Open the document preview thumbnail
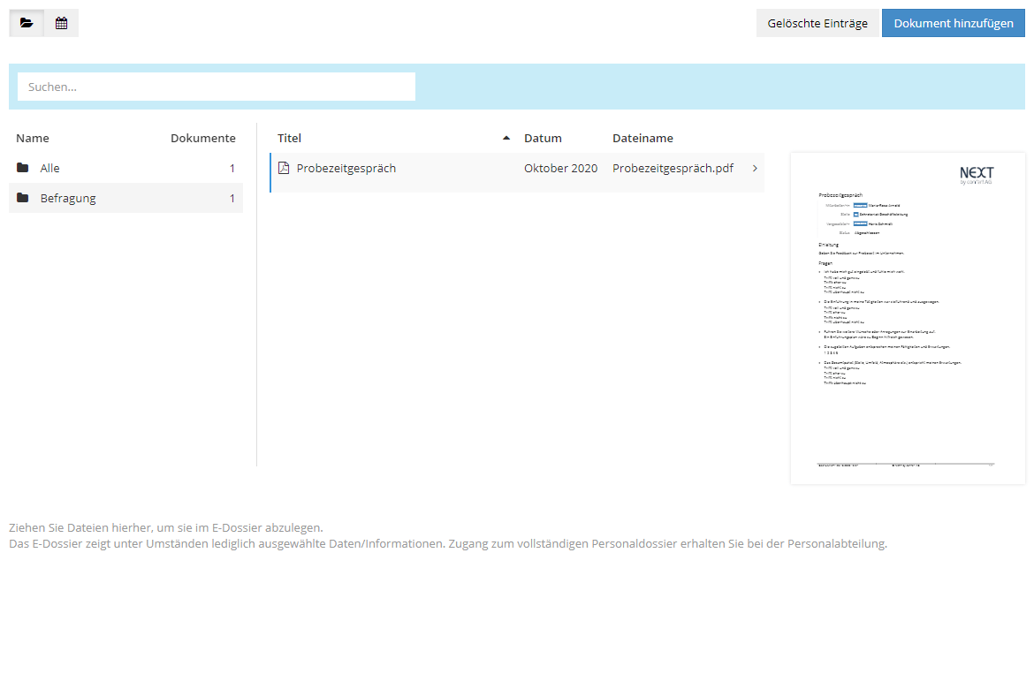The image size is (1034, 689). (x=908, y=318)
